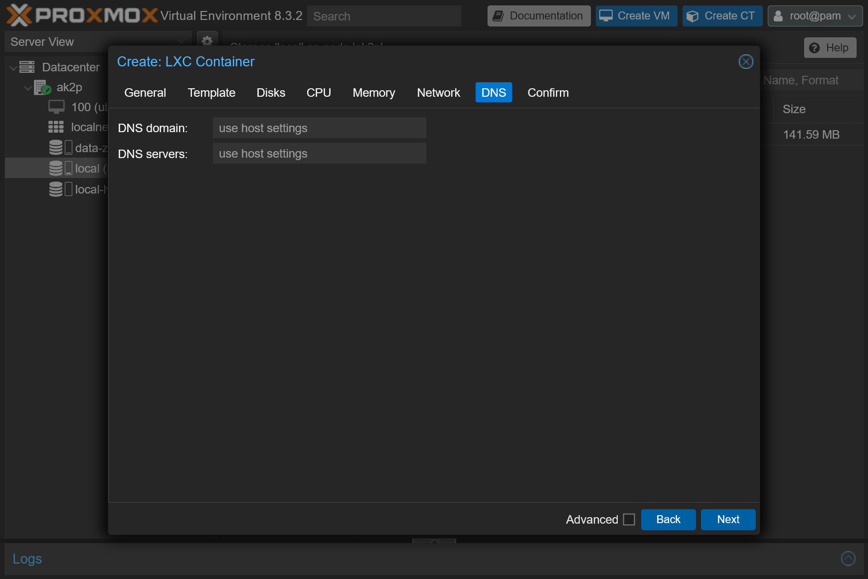Click the Proxmox logo
The image size is (868, 579).
click(82, 15)
